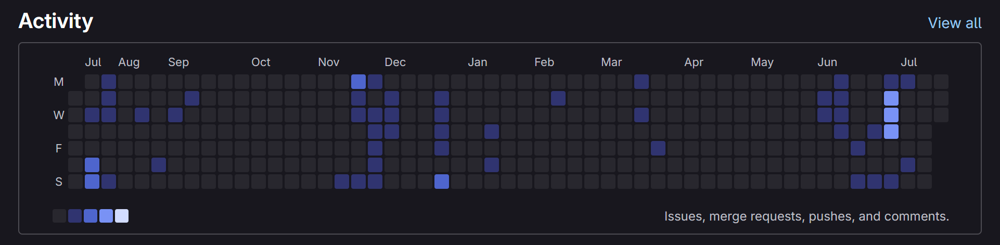1000x245 pixels.
Task: Select the medium blue third legend swatch
Action: point(91,216)
